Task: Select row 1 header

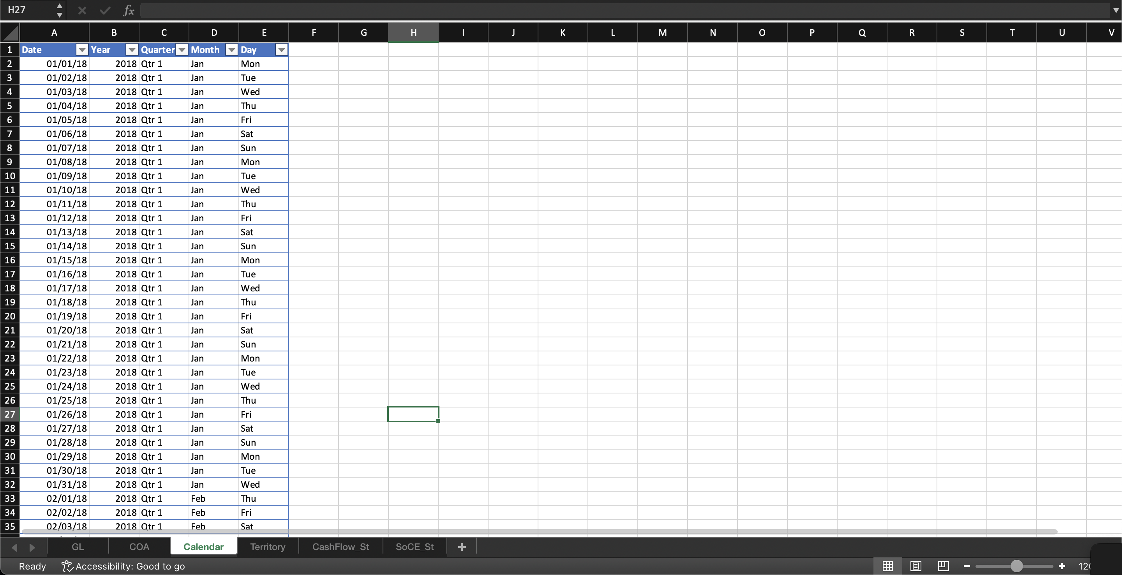Action: [x=10, y=49]
